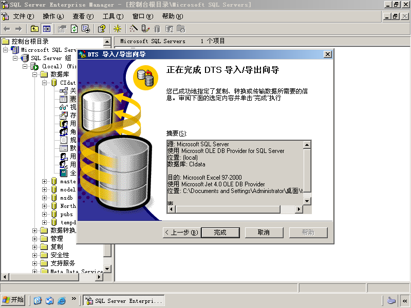Expand the pubs database node

pos(44,214)
